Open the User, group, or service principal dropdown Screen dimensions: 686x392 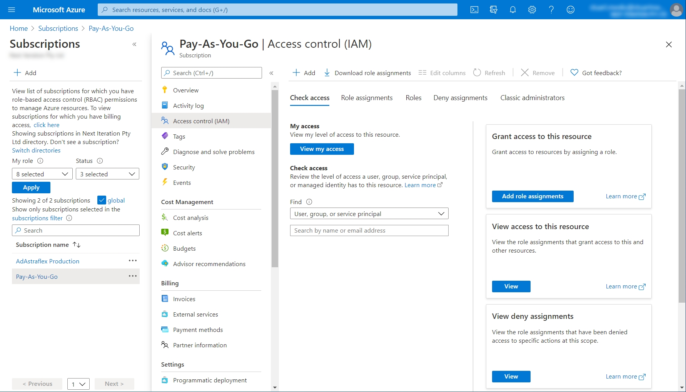pos(369,214)
